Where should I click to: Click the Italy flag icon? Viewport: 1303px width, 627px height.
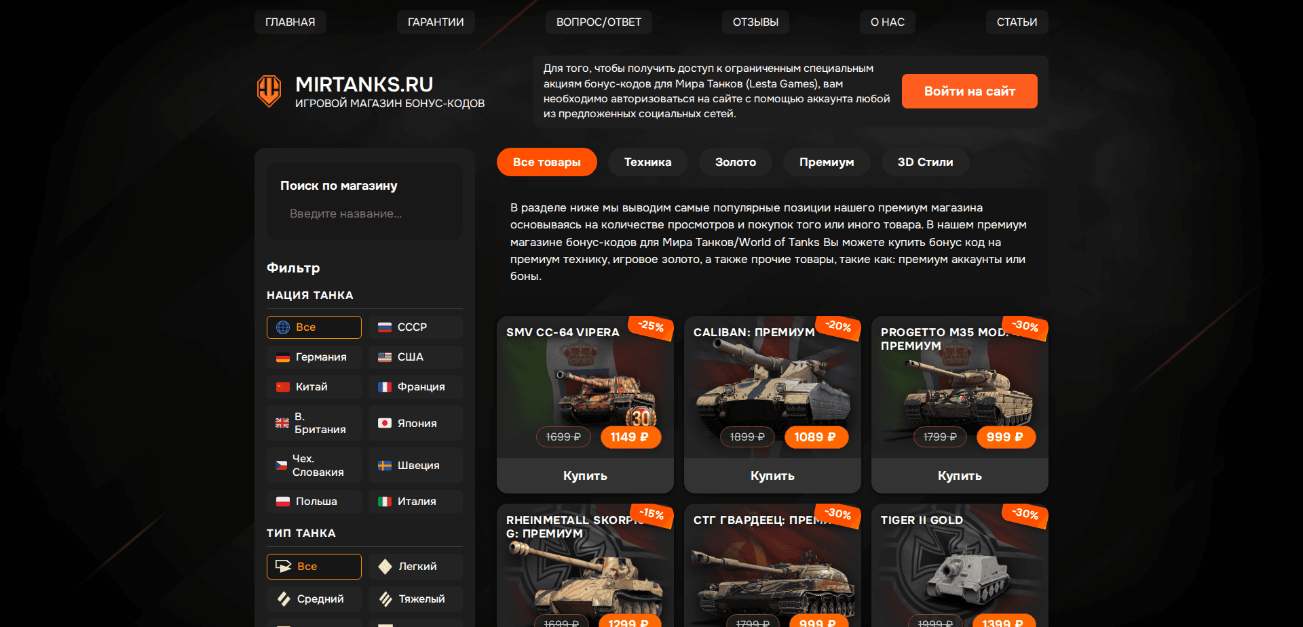(385, 502)
